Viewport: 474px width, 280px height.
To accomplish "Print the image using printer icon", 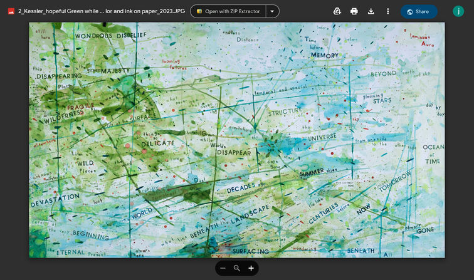I will (354, 11).
